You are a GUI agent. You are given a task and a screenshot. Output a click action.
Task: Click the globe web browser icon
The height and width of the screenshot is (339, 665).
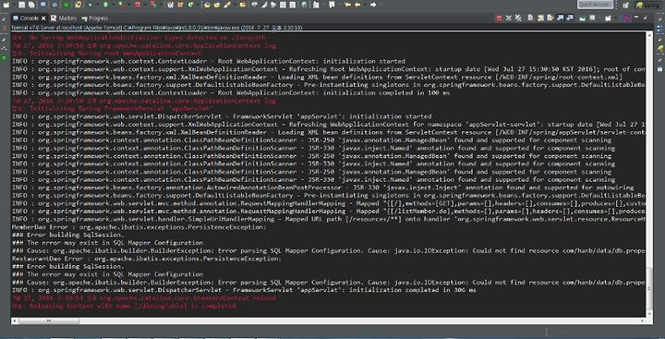[304, 5]
